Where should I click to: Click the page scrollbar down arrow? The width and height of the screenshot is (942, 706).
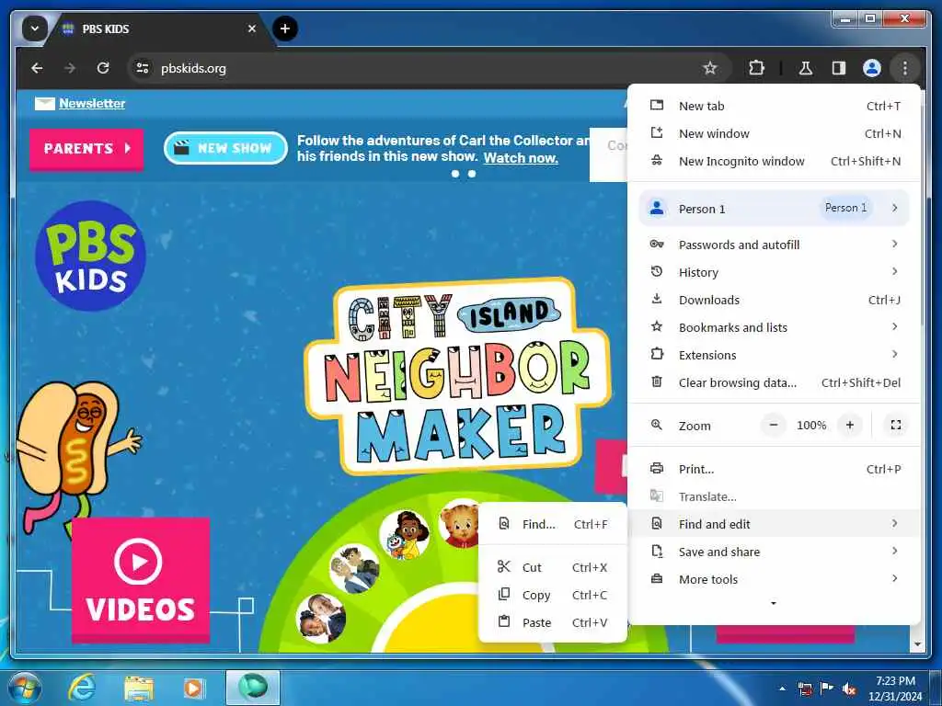917,644
